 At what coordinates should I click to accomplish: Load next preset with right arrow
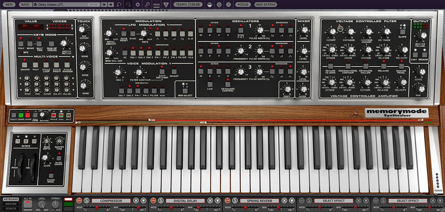point(110,4)
